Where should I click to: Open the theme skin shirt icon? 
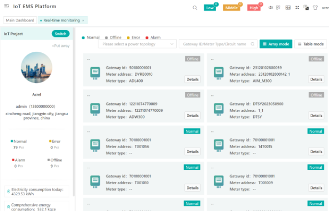pyautogui.click(x=315, y=8)
